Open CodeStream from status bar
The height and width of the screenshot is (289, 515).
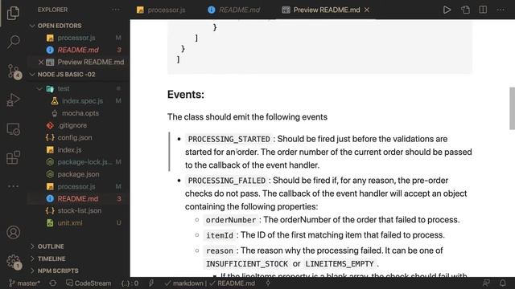coord(89,283)
